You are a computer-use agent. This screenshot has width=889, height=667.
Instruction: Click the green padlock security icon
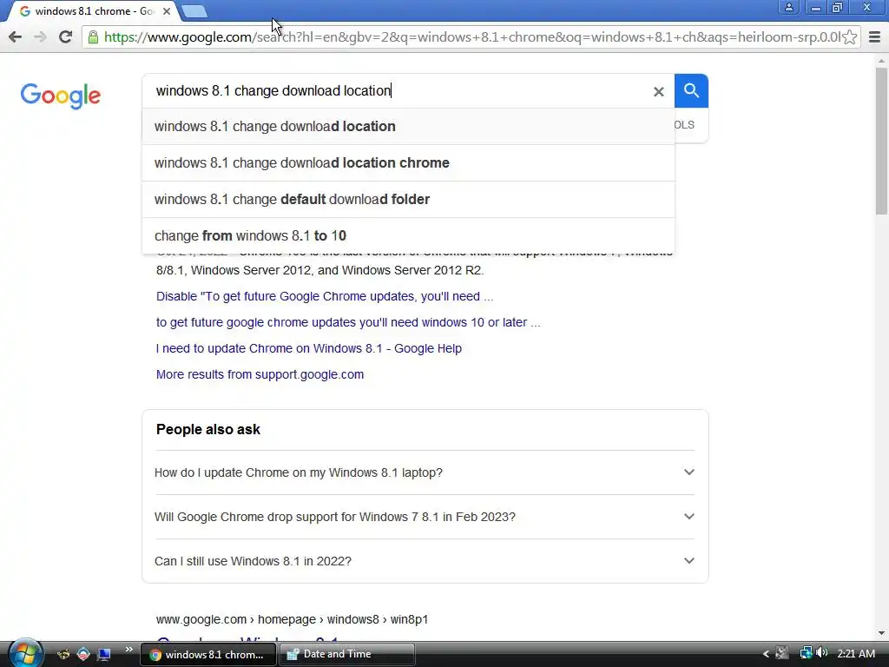coord(93,37)
